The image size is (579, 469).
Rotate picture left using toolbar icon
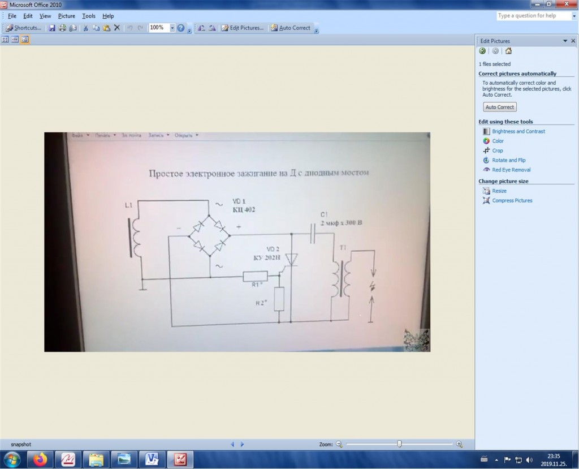(x=202, y=28)
